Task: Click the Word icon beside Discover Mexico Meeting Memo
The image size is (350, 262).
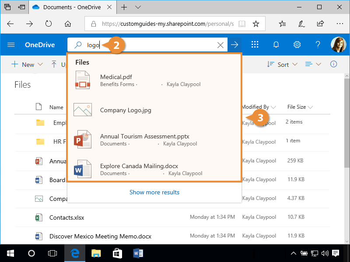Action: click(39, 236)
